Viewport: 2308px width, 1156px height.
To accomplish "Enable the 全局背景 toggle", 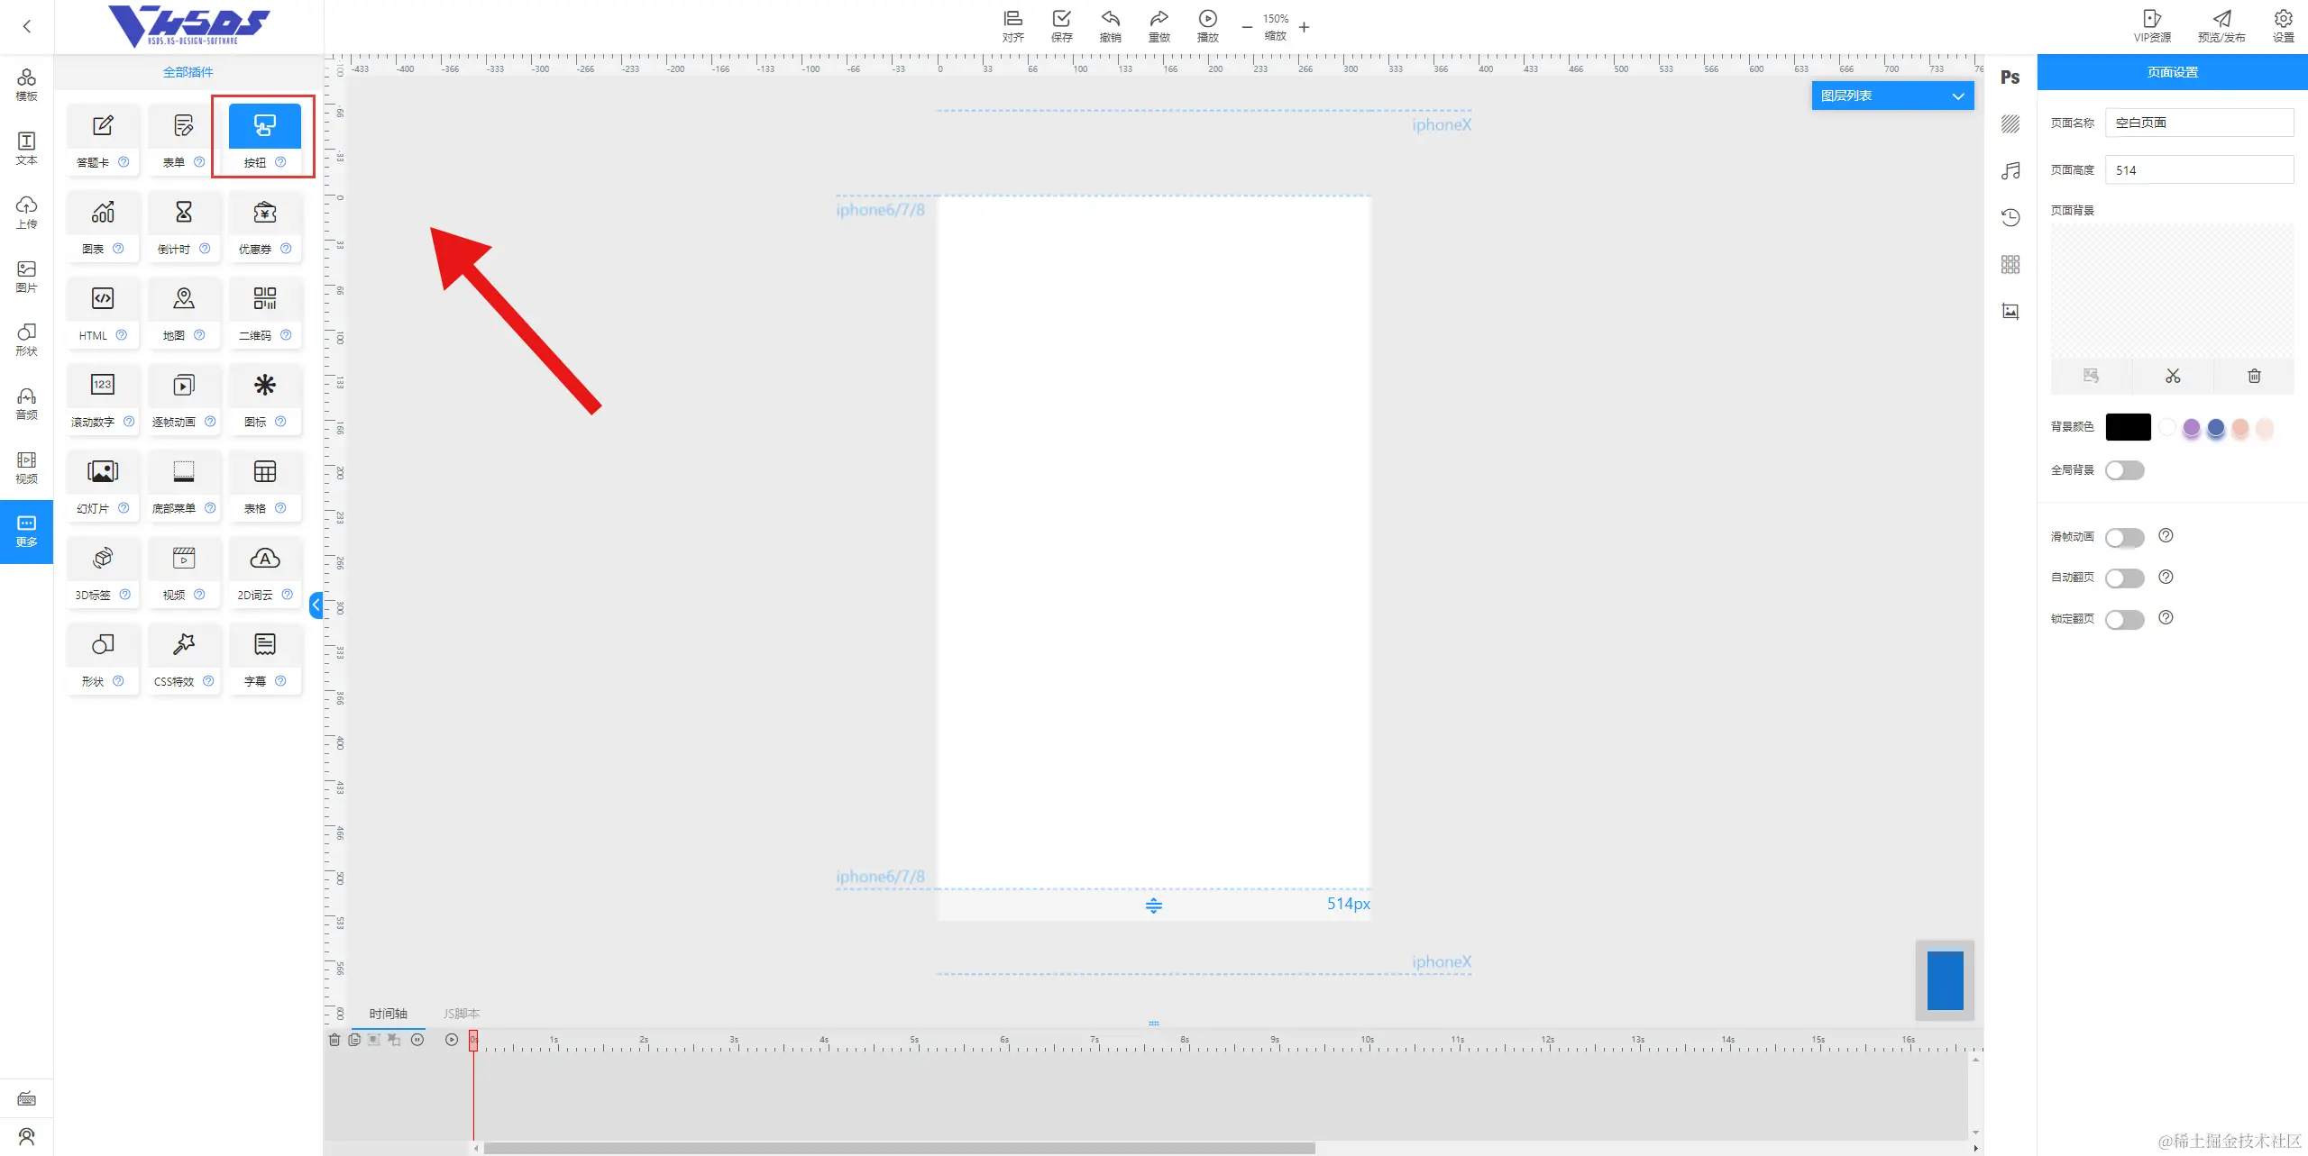I will (2124, 470).
